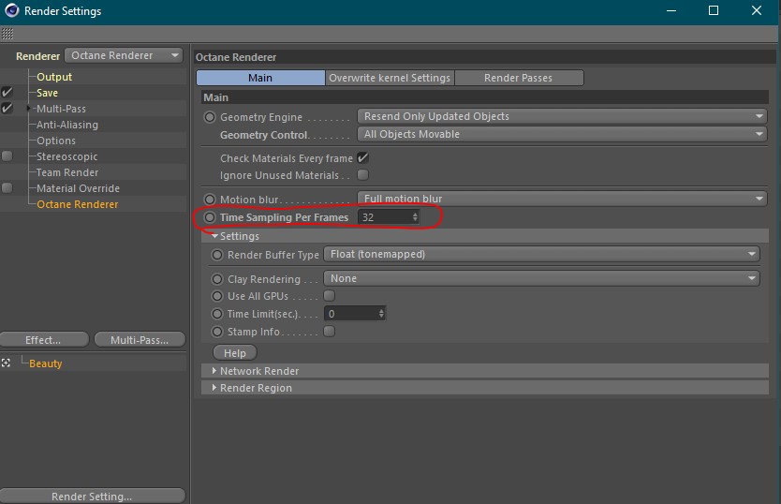Open the Clay Rendering dropdown
This screenshot has height=504, width=781.
click(541, 278)
